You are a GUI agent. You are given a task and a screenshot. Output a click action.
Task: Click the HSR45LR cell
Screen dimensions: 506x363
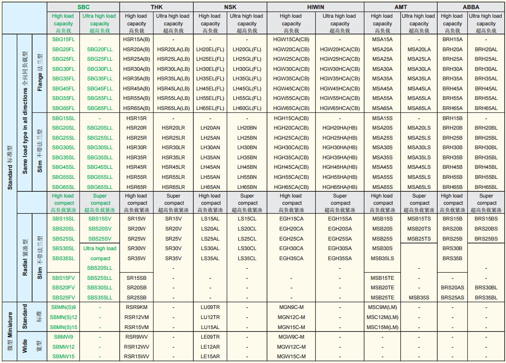(173, 167)
